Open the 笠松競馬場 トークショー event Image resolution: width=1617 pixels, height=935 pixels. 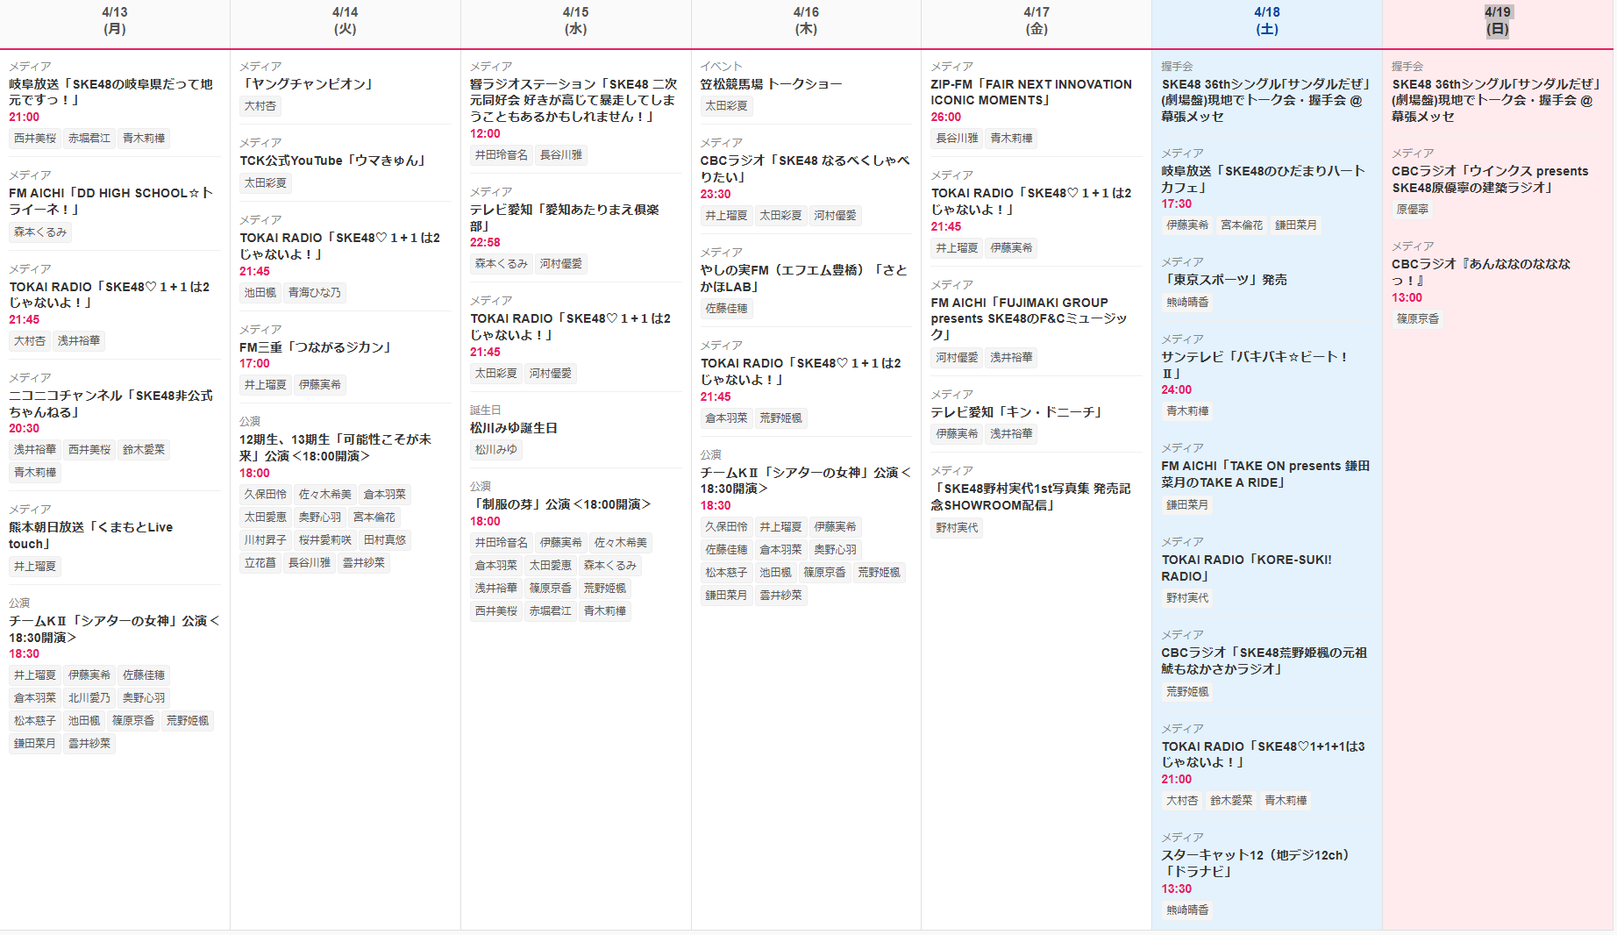(771, 84)
